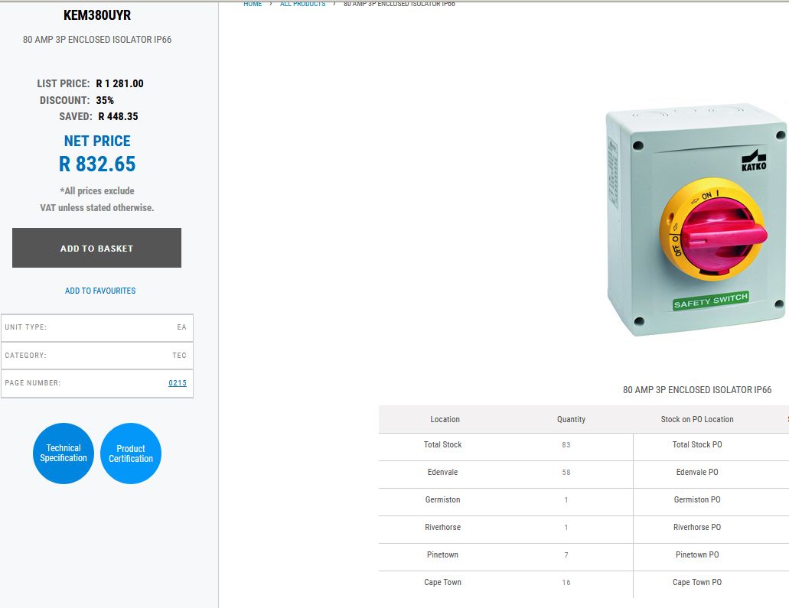Click the Edenvale quantity 58

click(566, 472)
